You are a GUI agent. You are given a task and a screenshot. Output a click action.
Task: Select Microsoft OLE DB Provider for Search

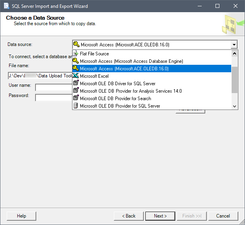(x=152, y=99)
